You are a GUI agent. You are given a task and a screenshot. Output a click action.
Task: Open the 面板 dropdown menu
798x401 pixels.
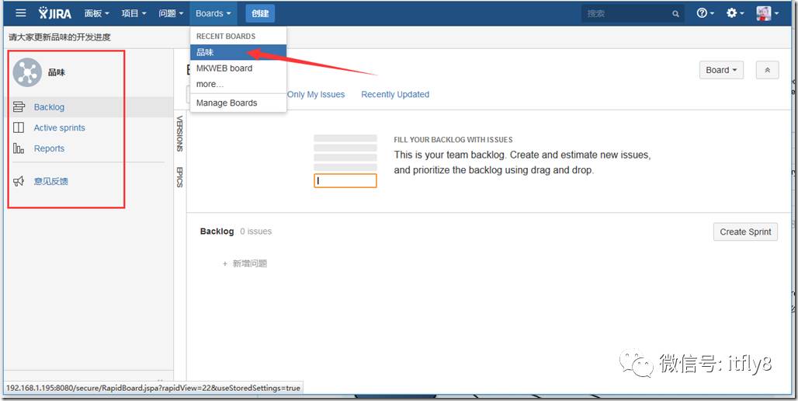(97, 13)
